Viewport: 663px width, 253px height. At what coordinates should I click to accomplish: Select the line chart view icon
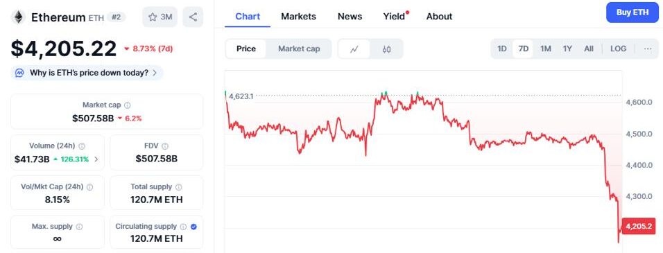pyautogui.click(x=354, y=49)
